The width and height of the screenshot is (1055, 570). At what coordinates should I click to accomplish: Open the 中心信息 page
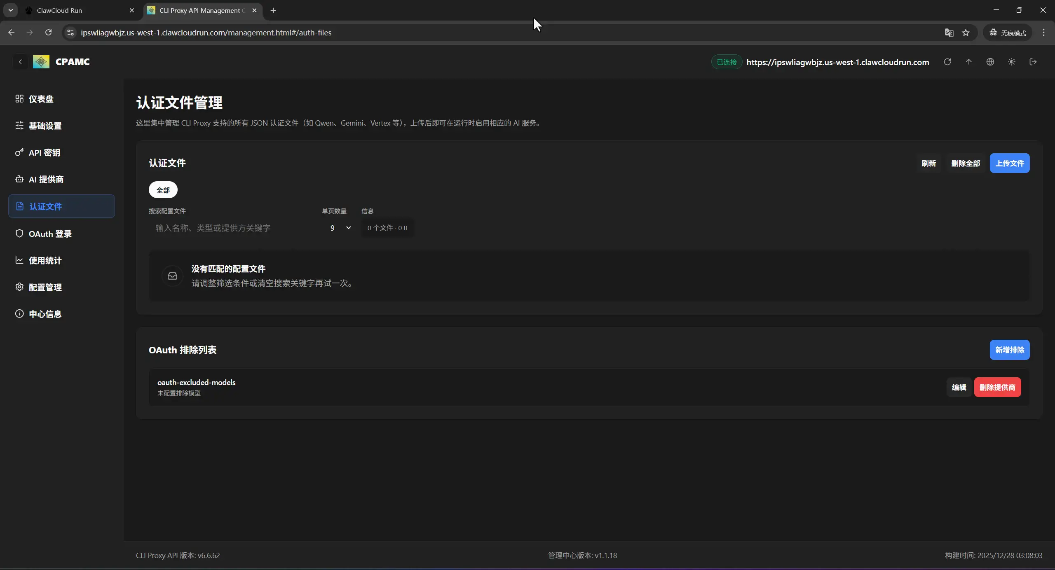(45, 313)
